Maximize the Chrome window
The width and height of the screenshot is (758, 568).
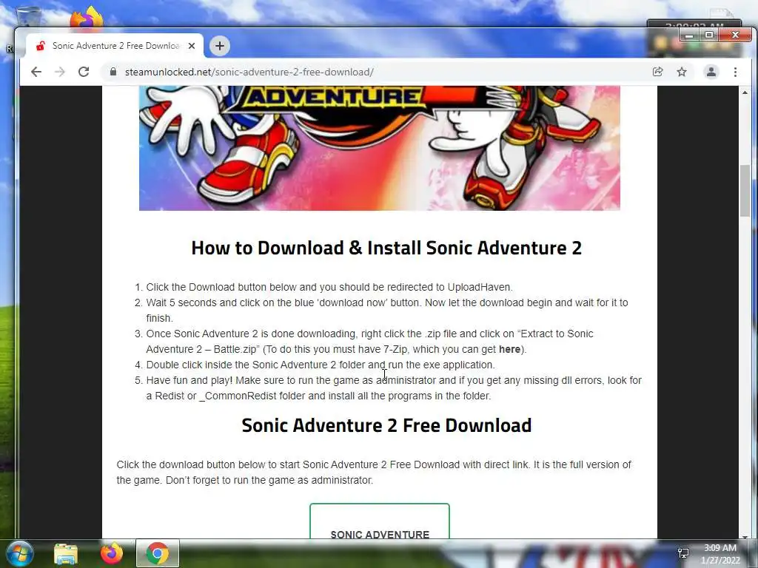click(x=709, y=35)
